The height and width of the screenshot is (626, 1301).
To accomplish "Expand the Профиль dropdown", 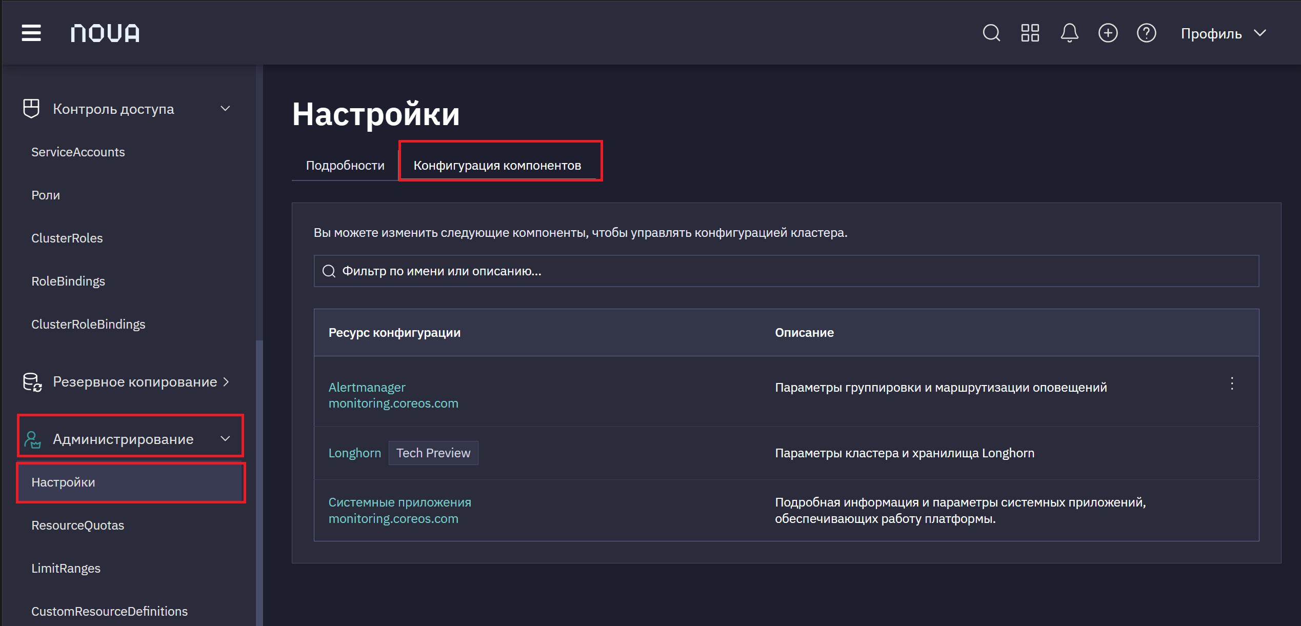I will (x=1224, y=34).
